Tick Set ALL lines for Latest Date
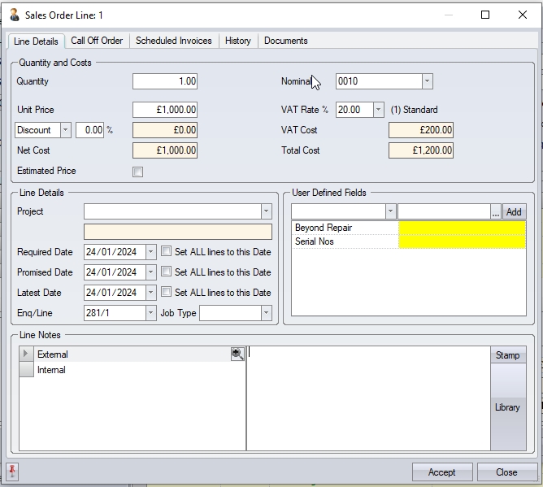 pyautogui.click(x=167, y=293)
